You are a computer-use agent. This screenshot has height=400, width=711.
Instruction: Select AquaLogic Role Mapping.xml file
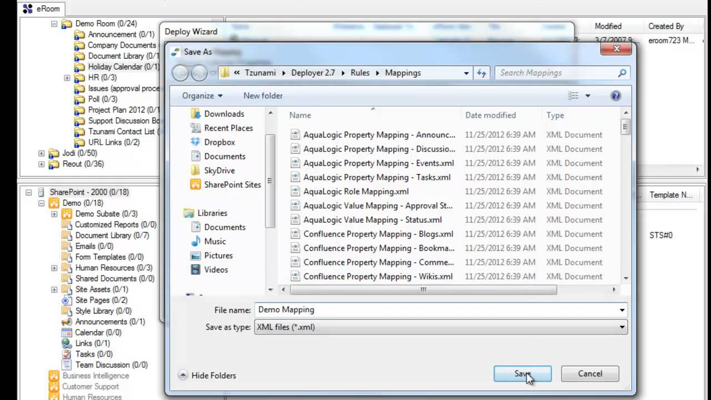point(356,192)
